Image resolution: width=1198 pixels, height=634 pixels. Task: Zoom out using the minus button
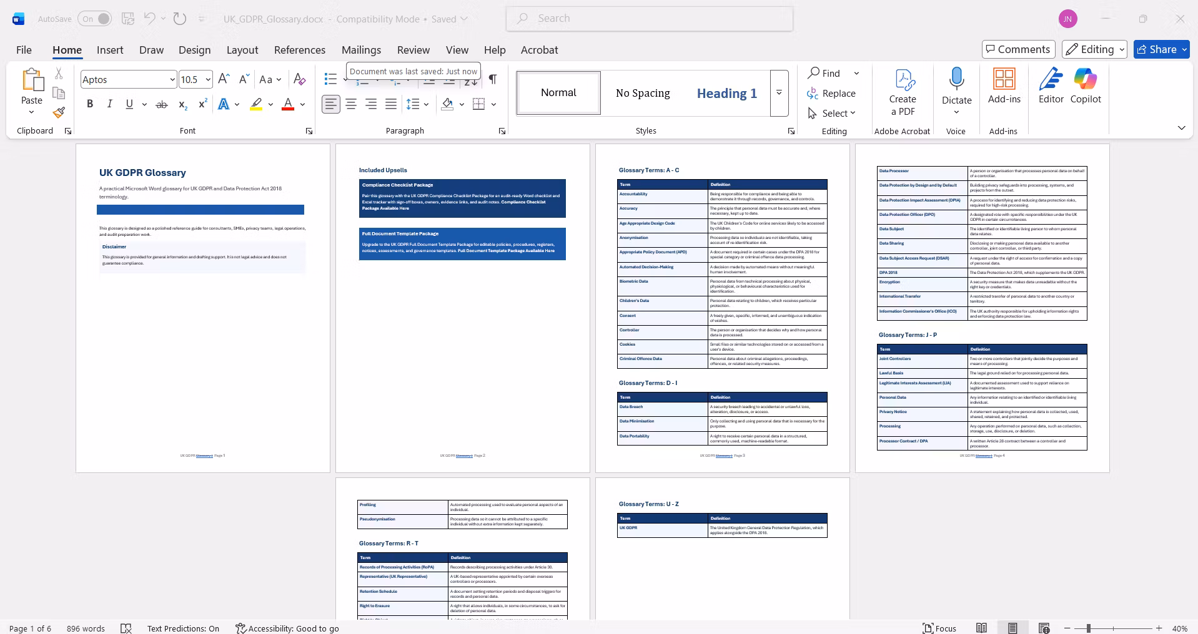[x=1067, y=628]
